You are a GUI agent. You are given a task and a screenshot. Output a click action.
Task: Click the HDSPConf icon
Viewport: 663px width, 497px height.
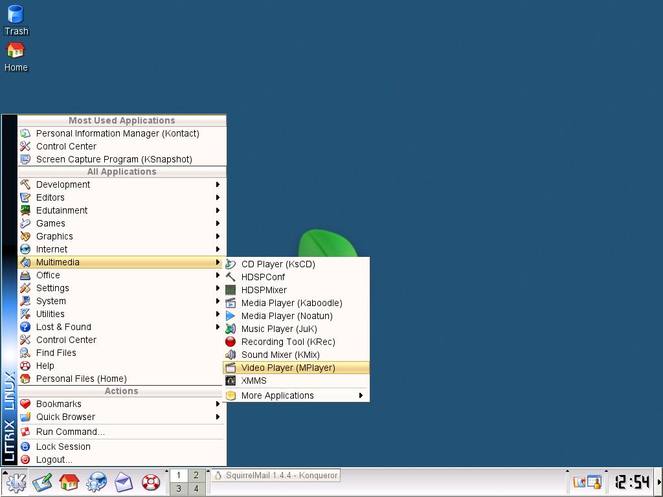[230, 277]
